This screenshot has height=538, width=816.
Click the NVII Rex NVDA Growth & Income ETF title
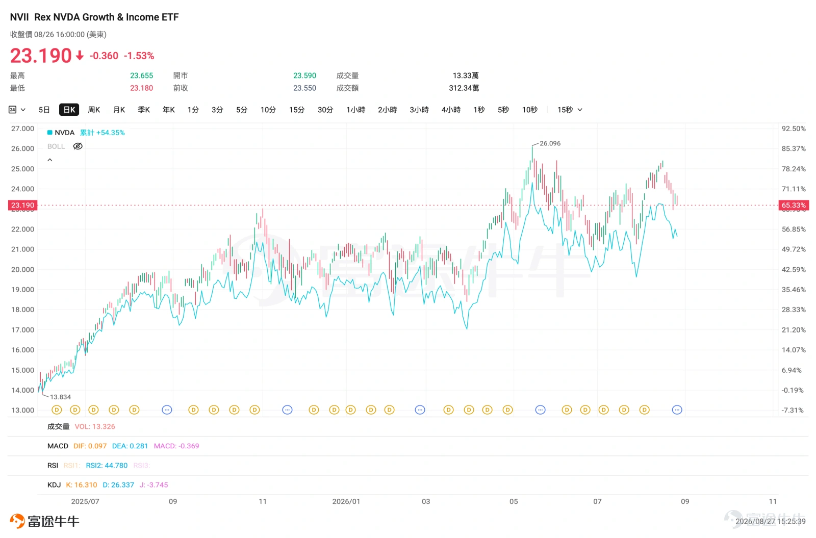[x=94, y=17]
